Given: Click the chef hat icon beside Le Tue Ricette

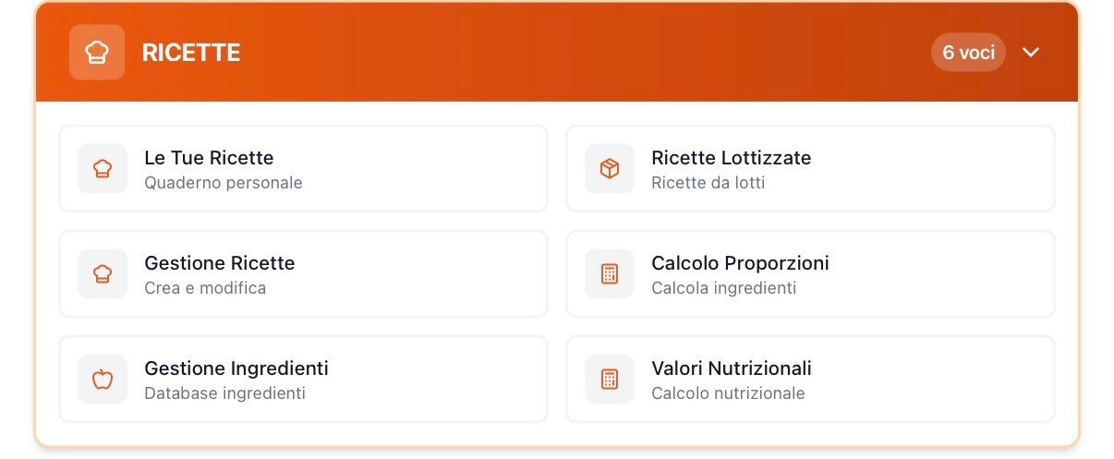Looking at the screenshot, I should click(x=103, y=169).
